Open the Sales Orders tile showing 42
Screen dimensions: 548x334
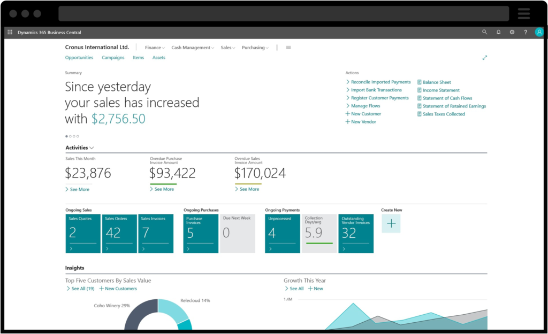[x=119, y=234]
